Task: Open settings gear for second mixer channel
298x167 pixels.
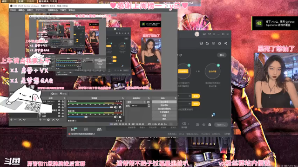Action: point(120,117)
